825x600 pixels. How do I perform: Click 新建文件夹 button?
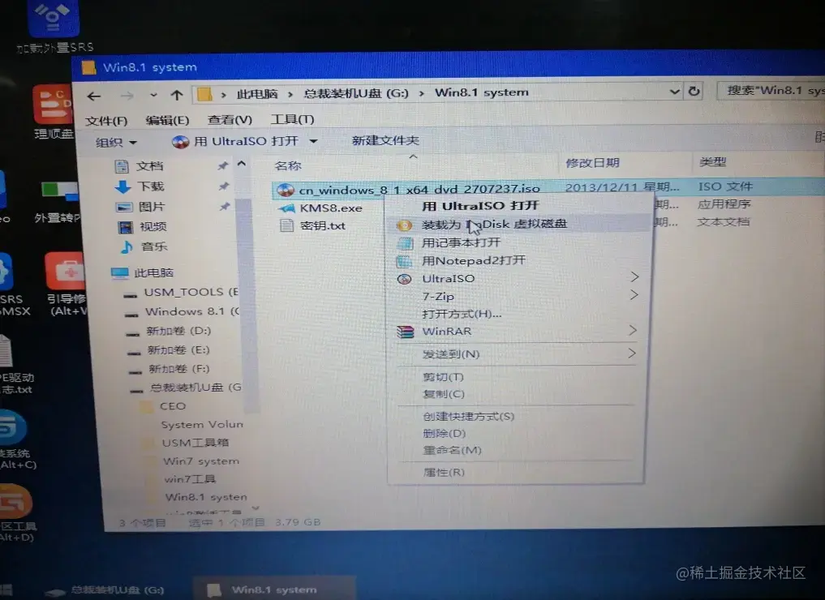385,140
